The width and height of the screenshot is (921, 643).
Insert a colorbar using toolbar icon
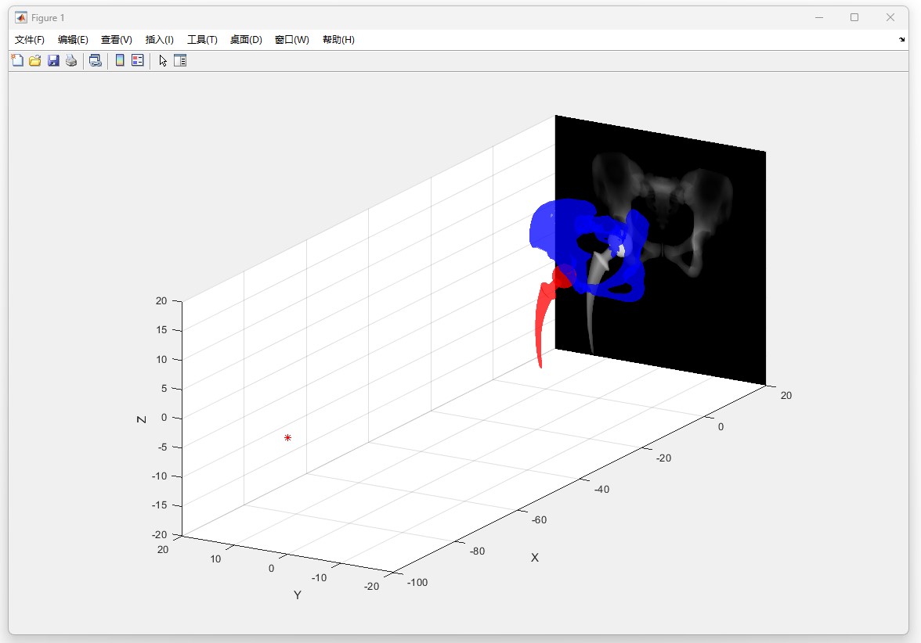pyautogui.click(x=120, y=60)
